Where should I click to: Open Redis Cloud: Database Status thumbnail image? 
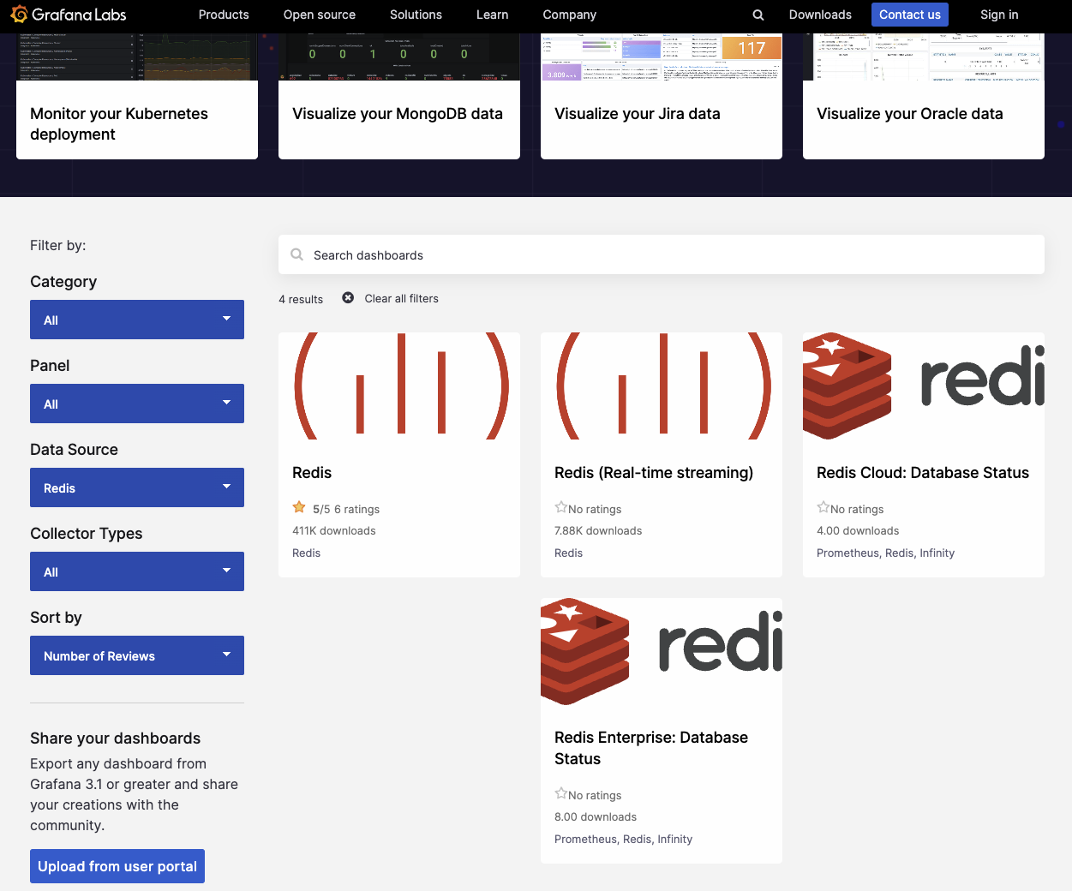point(924,386)
